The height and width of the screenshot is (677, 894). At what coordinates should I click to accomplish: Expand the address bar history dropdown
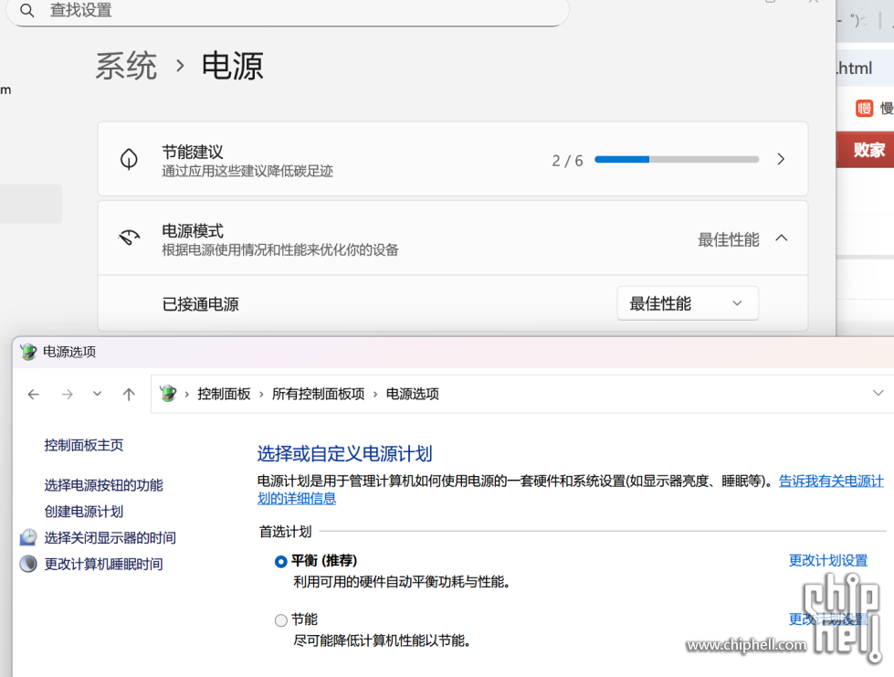878,394
